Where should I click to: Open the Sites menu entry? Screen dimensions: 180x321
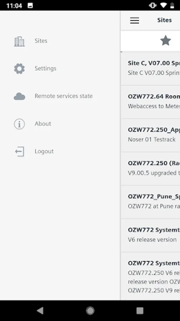[41, 41]
